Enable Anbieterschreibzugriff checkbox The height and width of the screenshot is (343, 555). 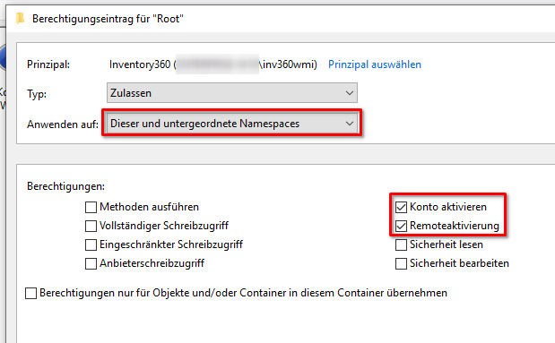pyautogui.click(x=91, y=263)
